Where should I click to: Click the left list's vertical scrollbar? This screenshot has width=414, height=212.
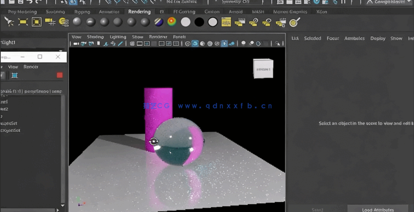63,150
